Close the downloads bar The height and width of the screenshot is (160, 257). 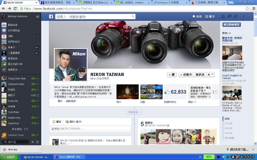click(253, 149)
